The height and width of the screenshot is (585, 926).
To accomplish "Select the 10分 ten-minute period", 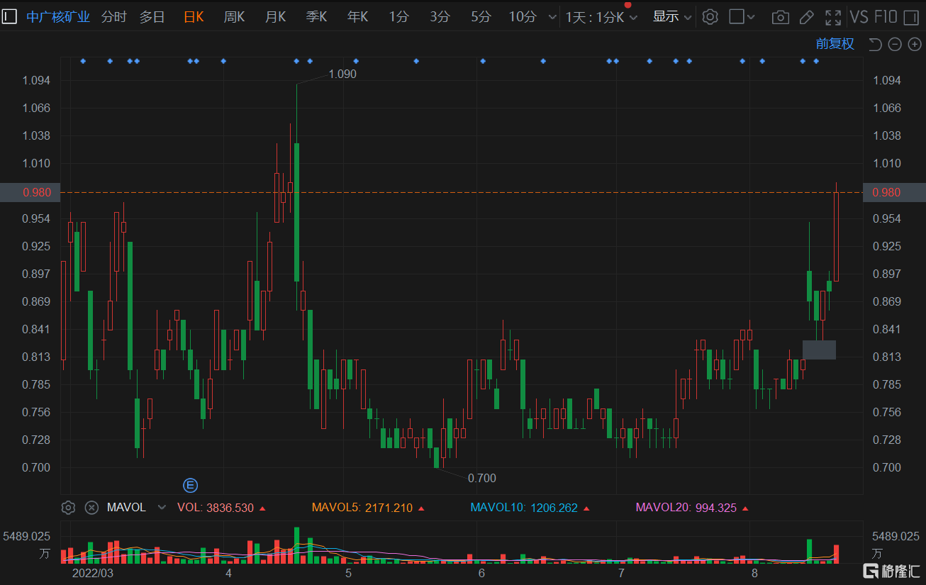I will (x=523, y=17).
